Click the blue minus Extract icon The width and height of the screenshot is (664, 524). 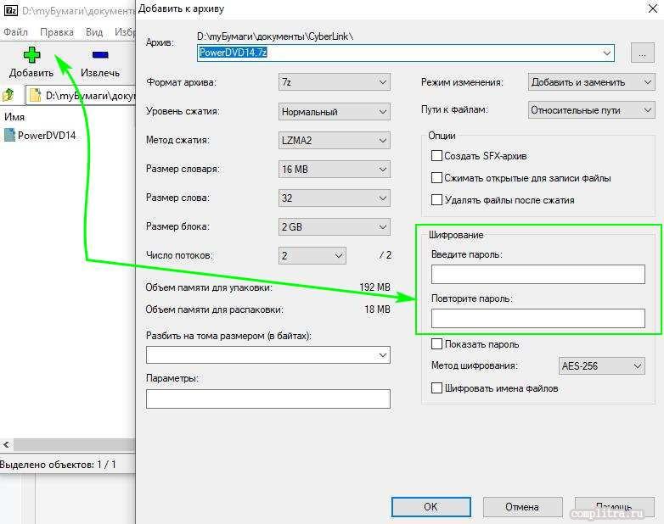tap(100, 54)
